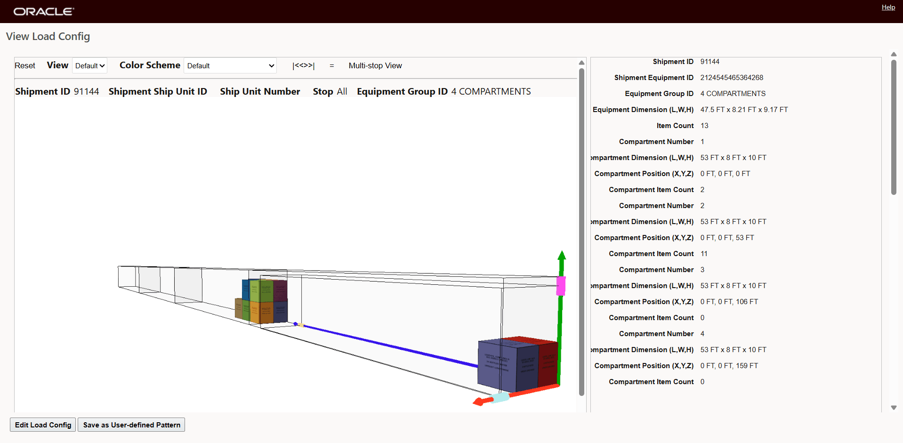Click the Reset link in the toolbar
The height and width of the screenshot is (443, 903).
25,65
